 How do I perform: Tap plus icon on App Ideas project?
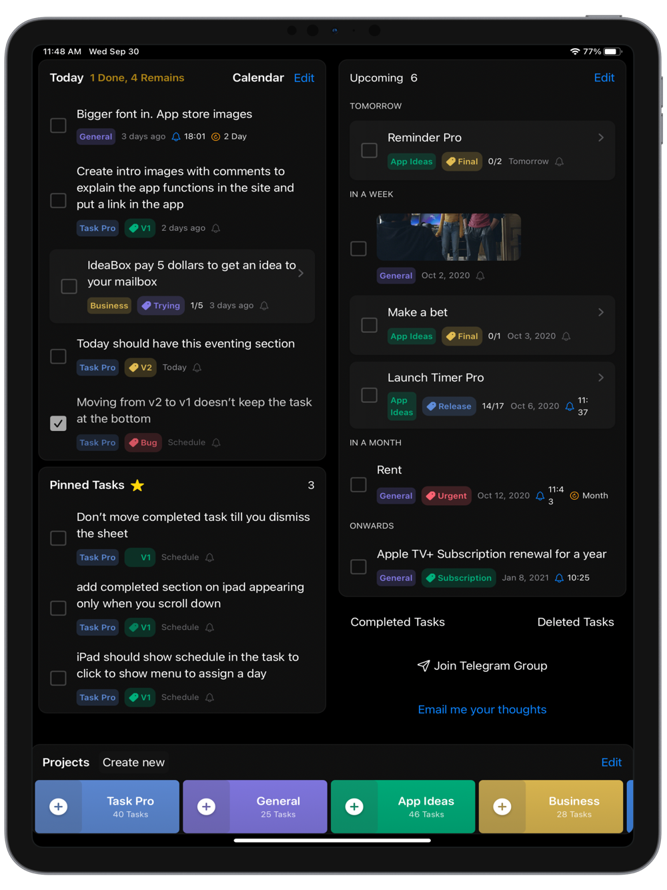pyautogui.click(x=354, y=807)
